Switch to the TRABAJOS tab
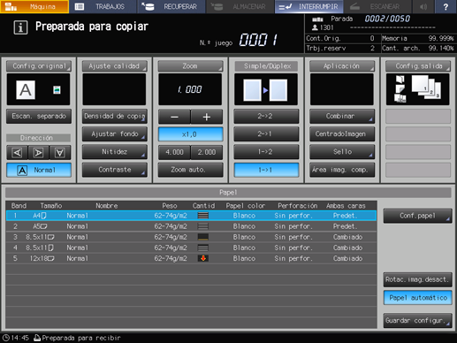The image size is (457, 343). coord(103,6)
